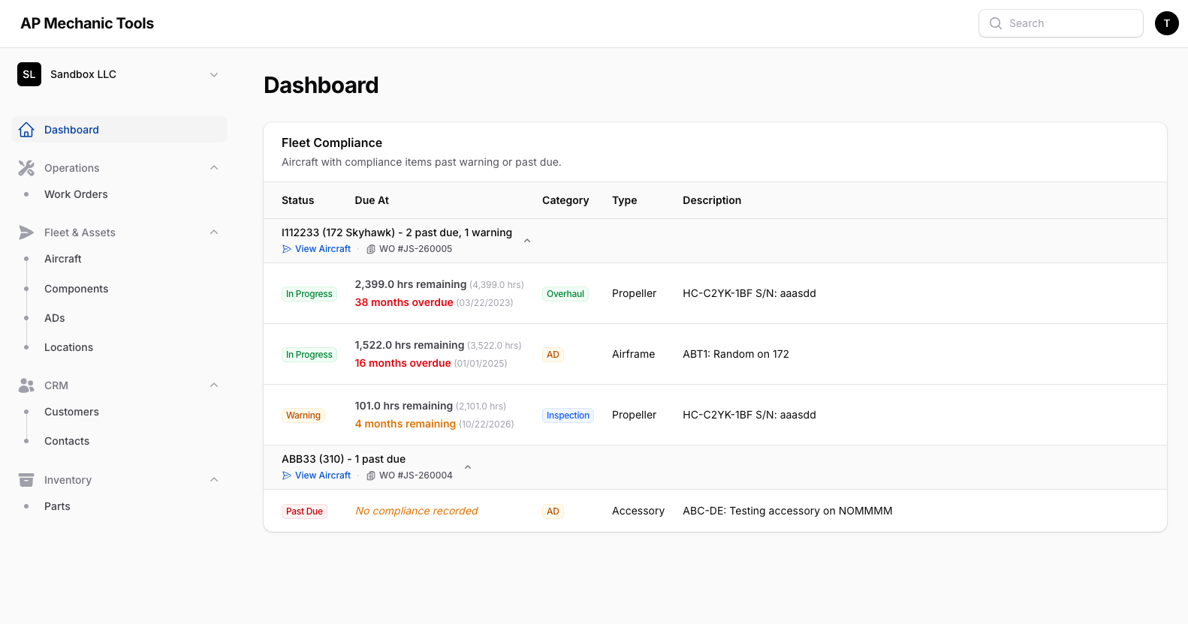The width and height of the screenshot is (1188, 624).
Task: Click '101.0 hrs remaining' text
Action: click(404, 406)
